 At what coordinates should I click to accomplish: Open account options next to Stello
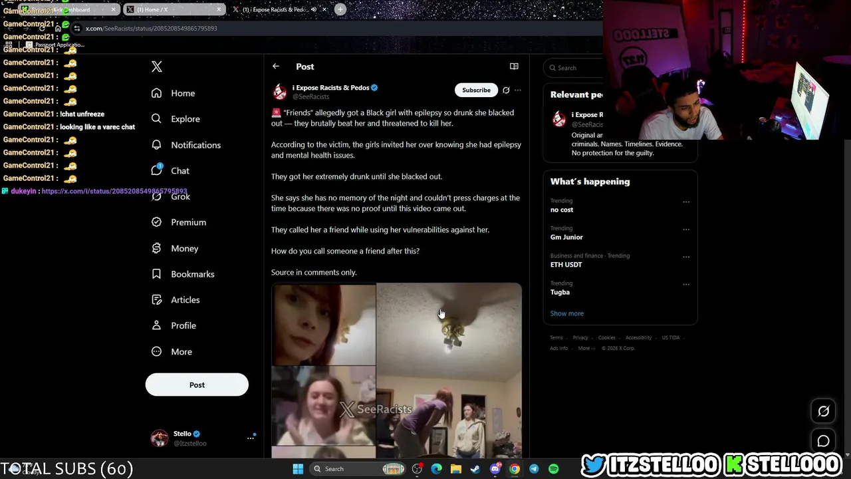pyautogui.click(x=251, y=438)
